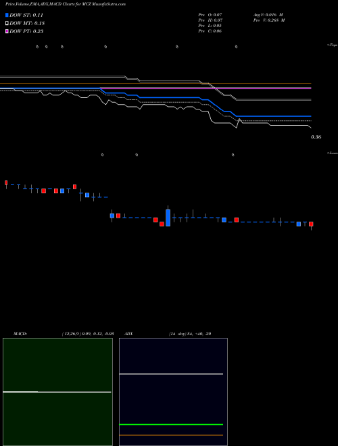The width and height of the screenshot is (338, 446).
Task: Click inside the green MACD chart panel
Action: pyautogui.click(x=57, y=392)
